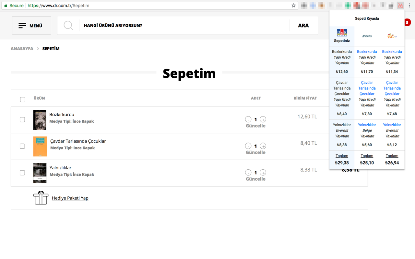This screenshot has width=415, height=259.
Task: Open Bozkırkurdu product title in cart
Action: point(62,115)
